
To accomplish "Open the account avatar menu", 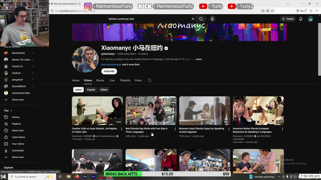I will (x=310, y=19).
